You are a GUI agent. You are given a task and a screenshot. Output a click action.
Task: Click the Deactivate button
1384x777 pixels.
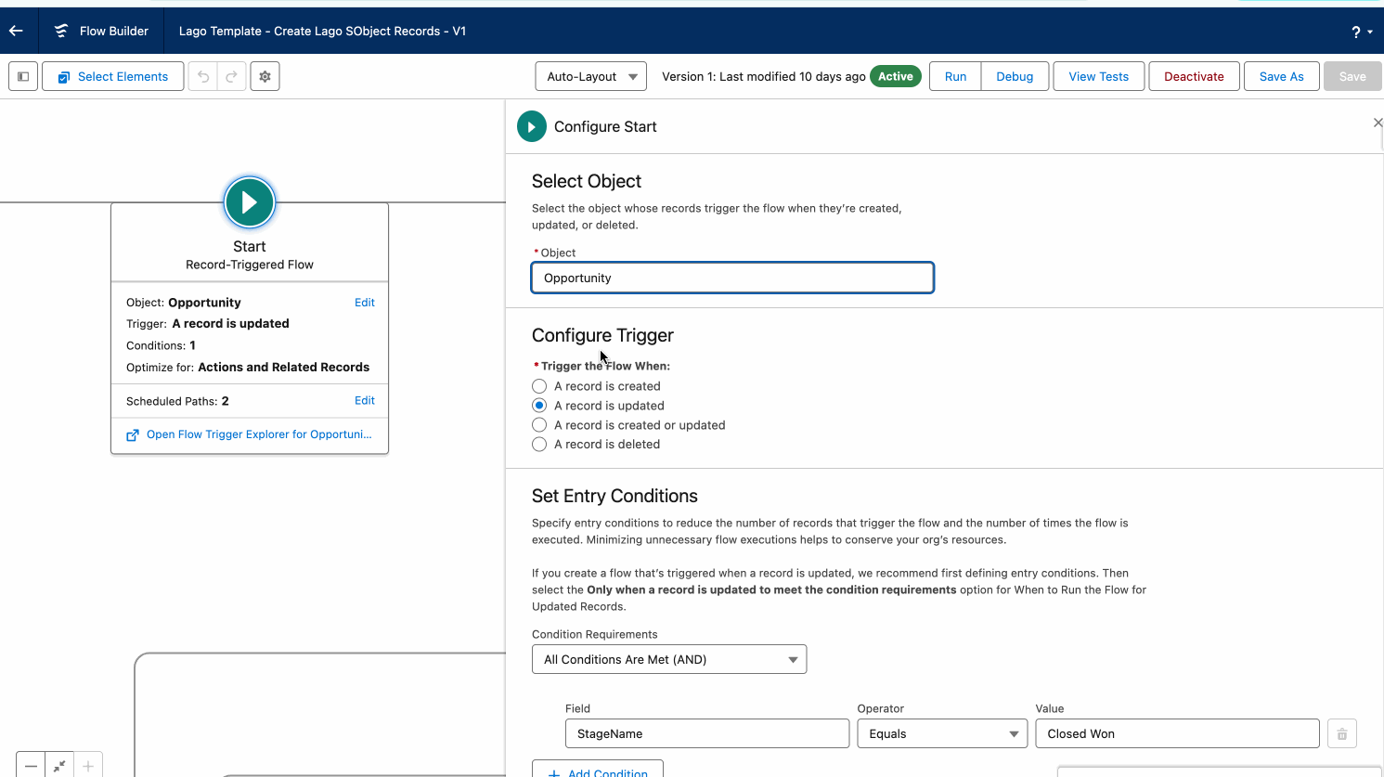1194,76
